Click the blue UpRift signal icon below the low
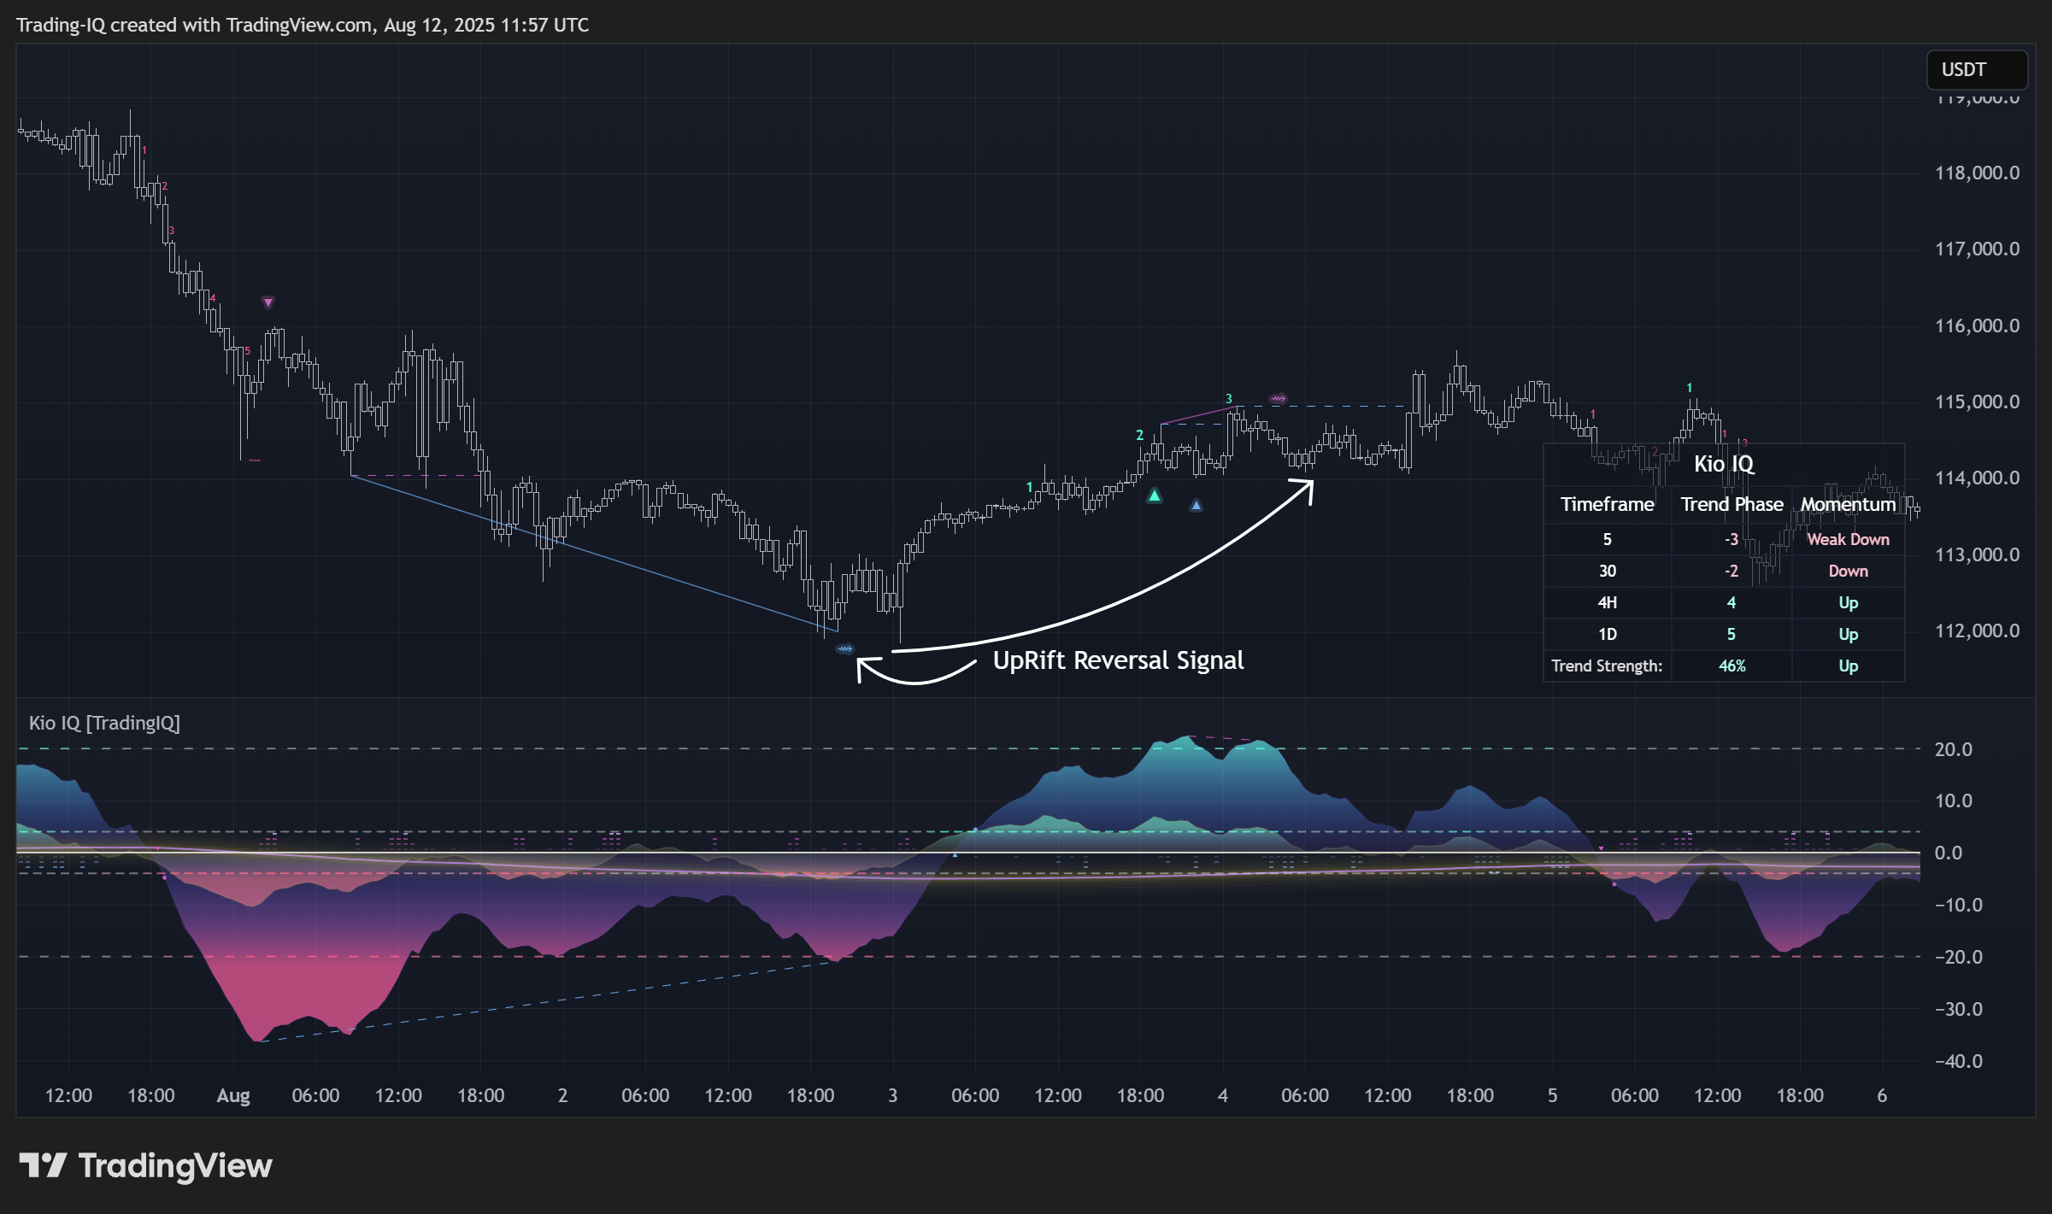This screenshot has width=2052, height=1214. (844, 649)
